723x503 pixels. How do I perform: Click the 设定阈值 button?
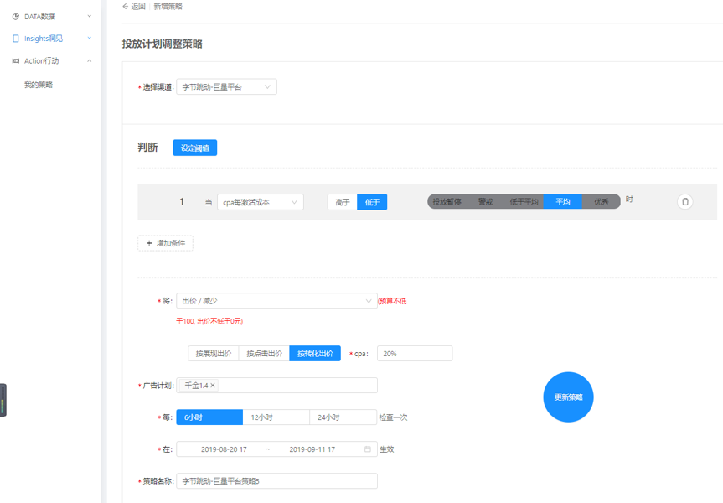(195, 148)
